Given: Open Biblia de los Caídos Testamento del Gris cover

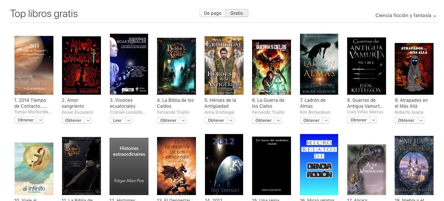Looking at the screenshot, I should 82,166.
